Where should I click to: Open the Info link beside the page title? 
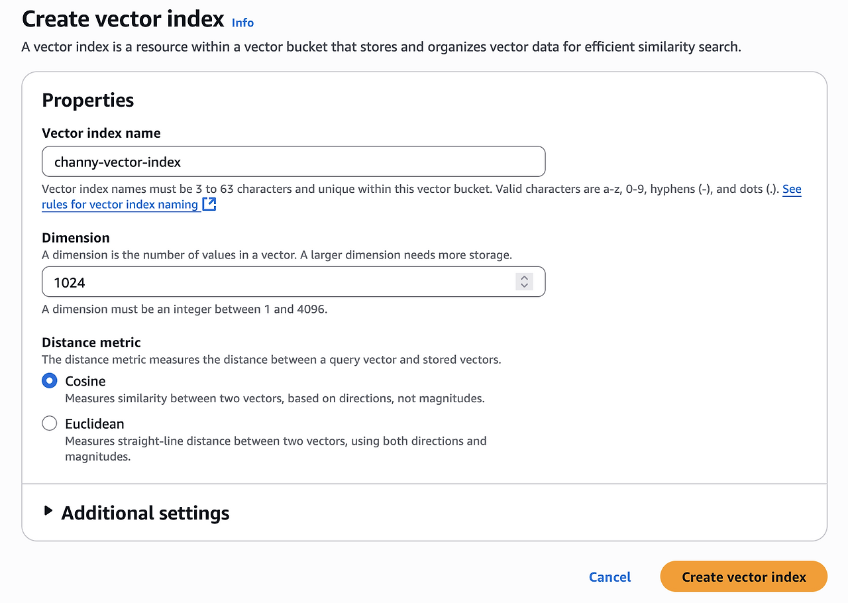(242, 23)
